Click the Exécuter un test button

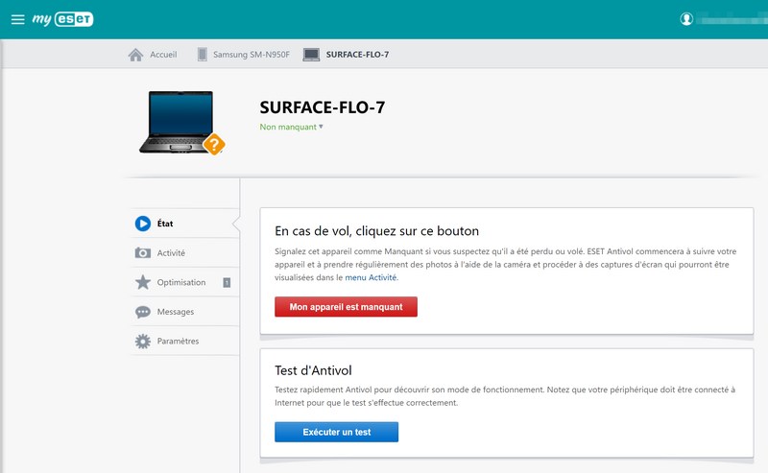click(337, 432)
